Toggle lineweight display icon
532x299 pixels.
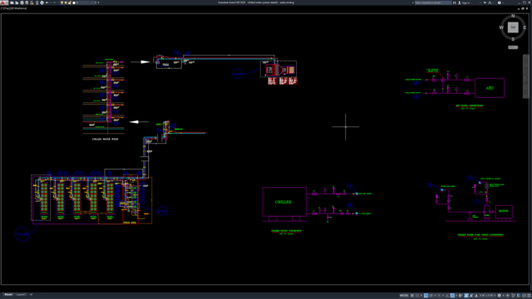(x=460, y=296)
